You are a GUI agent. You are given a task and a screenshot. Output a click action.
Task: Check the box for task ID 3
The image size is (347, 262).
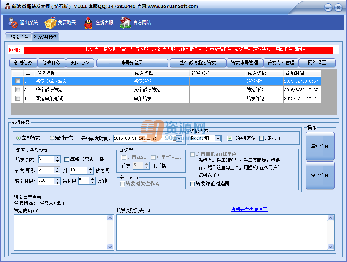click(18, 81)
